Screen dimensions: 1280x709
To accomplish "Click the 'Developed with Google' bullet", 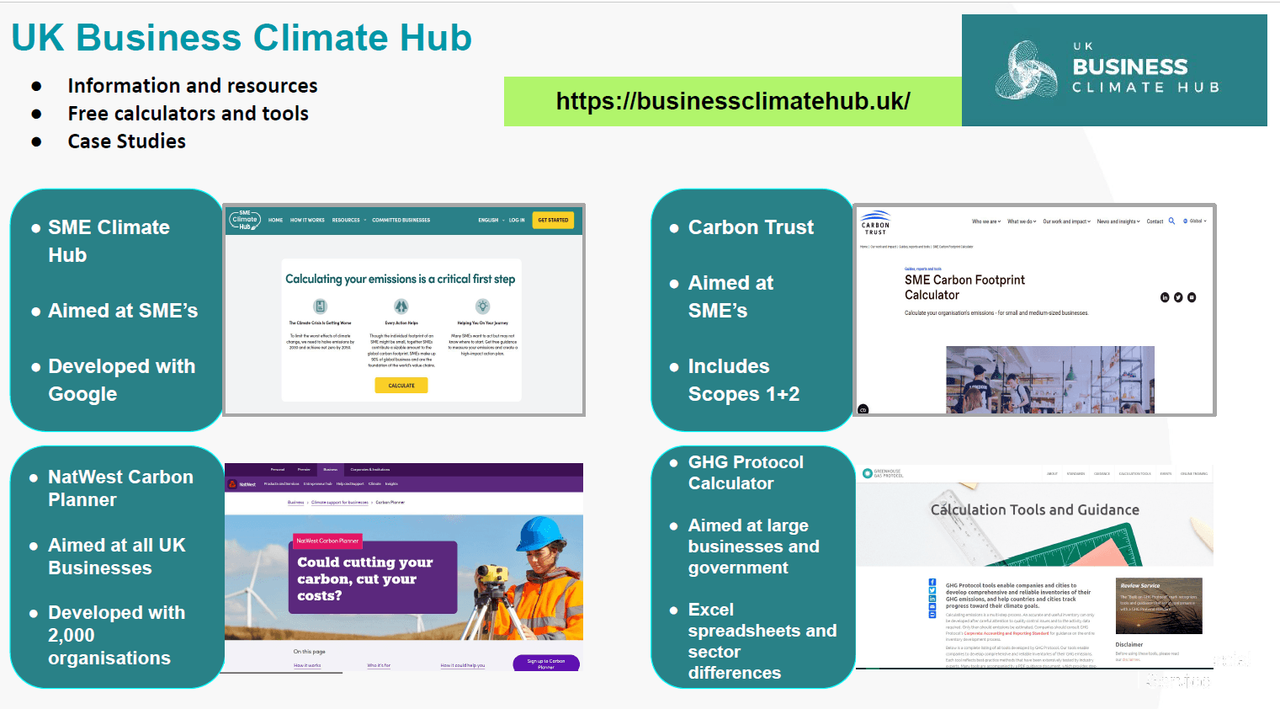I will [x=121, y=380].
